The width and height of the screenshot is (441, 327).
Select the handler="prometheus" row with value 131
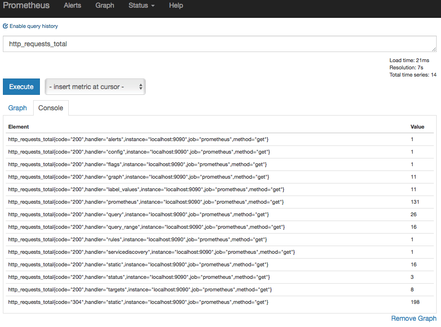coord(220,202)
